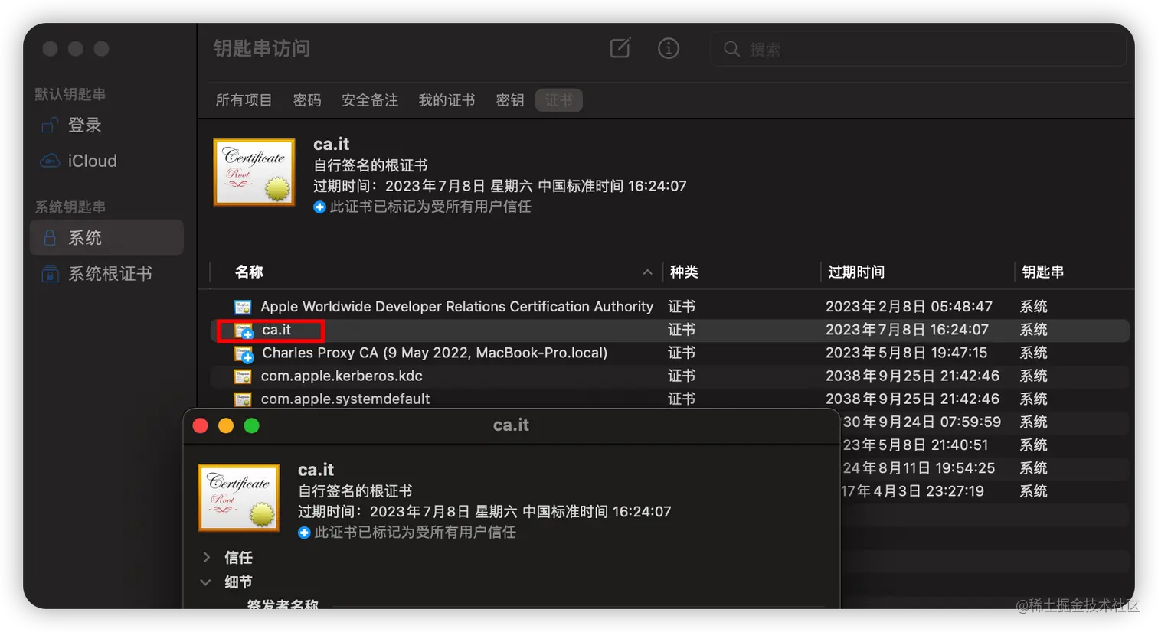This screenshot has height=632, width=1158.
Task: Minimize the ca.it detail window
Action: pyautogui.click(x=226, y=425)
